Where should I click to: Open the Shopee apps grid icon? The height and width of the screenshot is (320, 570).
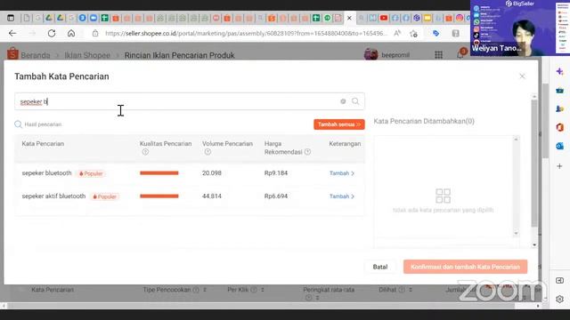pyautogui.click(x=439, y=55)
